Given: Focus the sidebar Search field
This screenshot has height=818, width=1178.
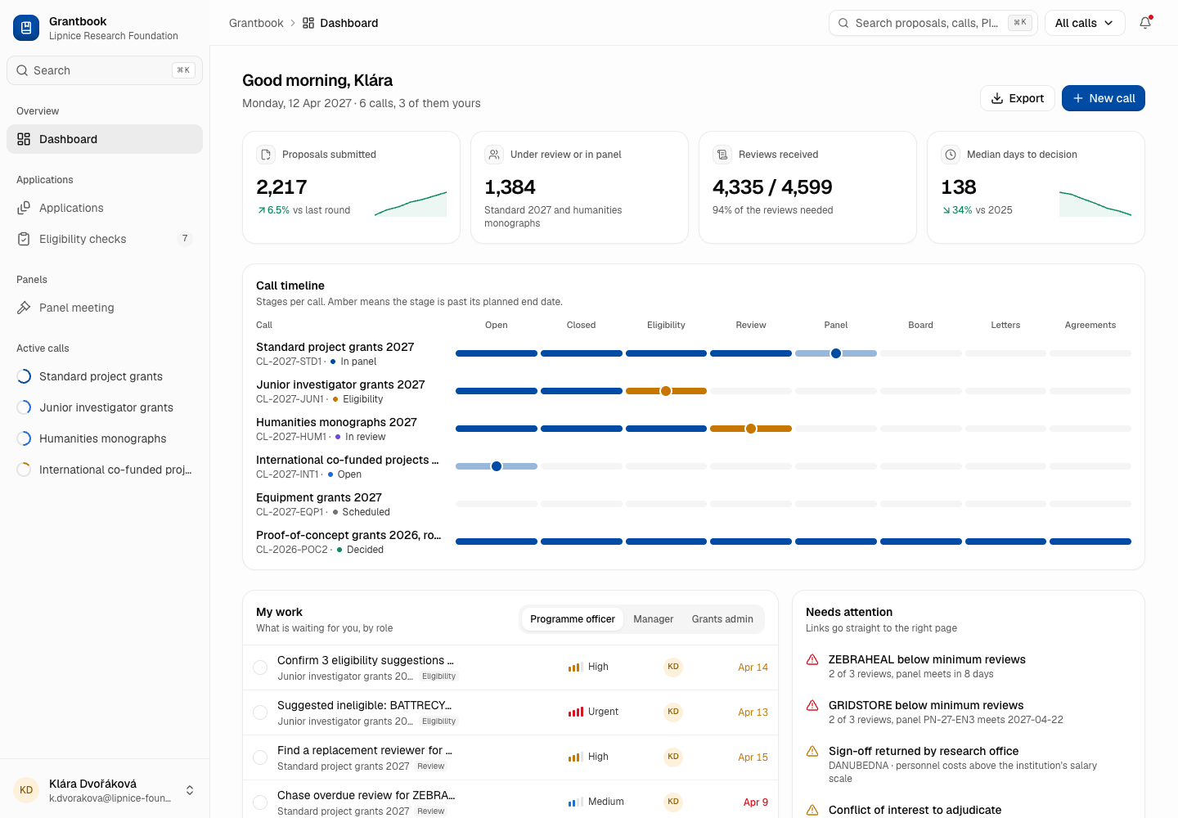Looking at the screenshot, I should click(x=105, y=70).
